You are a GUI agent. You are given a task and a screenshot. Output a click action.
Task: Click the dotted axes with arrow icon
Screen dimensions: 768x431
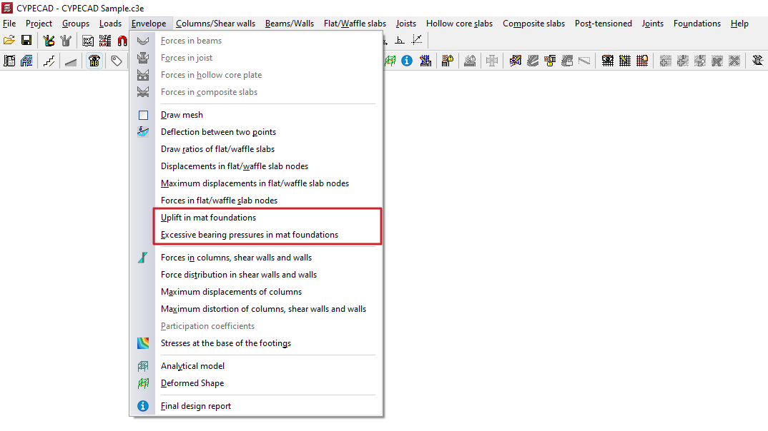[417, 41]
